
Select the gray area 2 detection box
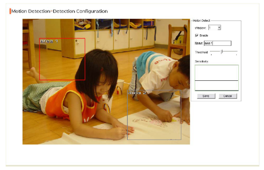click(x=154, y=115)
